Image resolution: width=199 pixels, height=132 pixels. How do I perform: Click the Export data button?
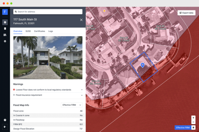[186, 13]
